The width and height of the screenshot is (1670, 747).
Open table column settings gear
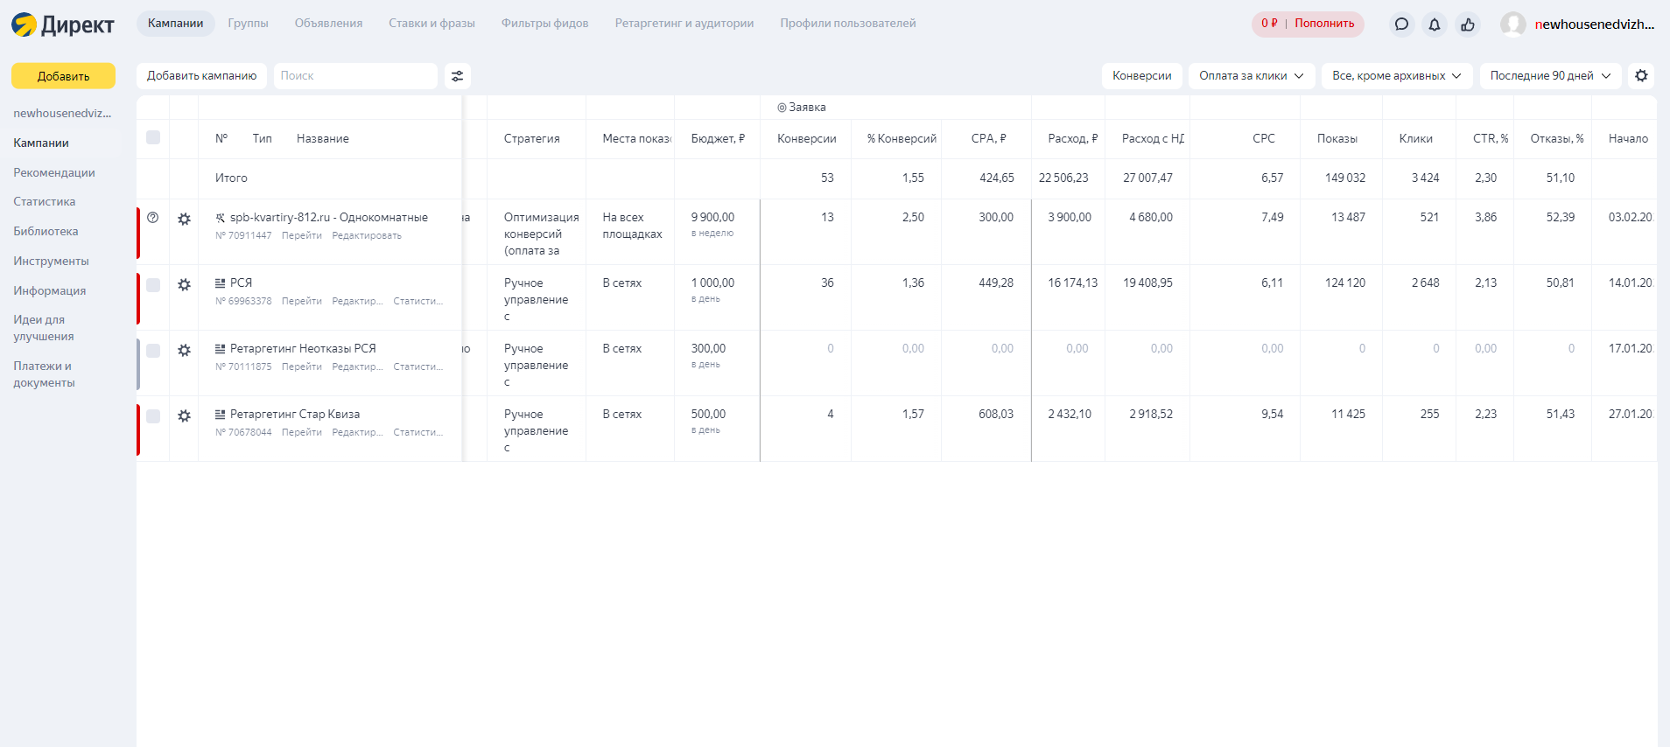[1641, 76]
